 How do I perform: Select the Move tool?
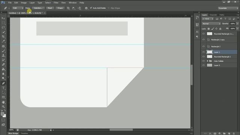tap(3, 18)
